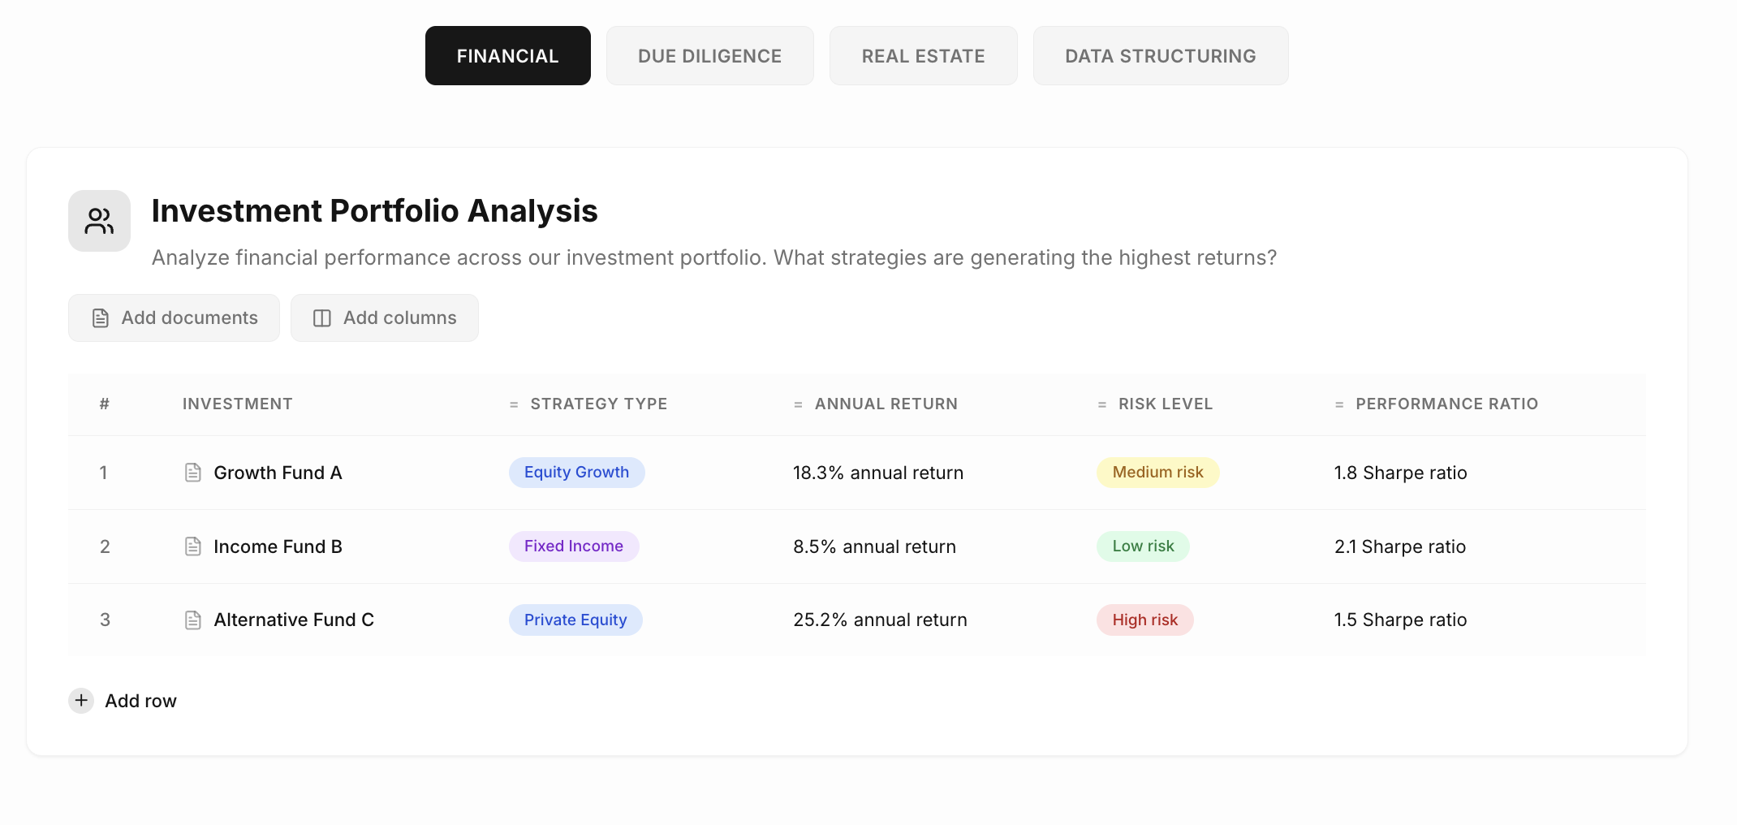Toggle the Medium risk label on Growth Fund A

tap(1157, 472)
